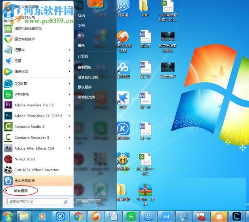Expand the Adobe Photoshop CC arrow
The height and width of the screenshot is (222, 249).
tap(69, 116)
